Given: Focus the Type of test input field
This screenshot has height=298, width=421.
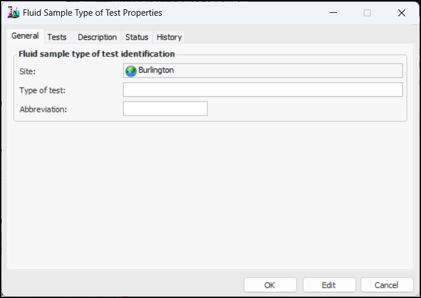Looking at the screenshot, I should pos(263,90).
